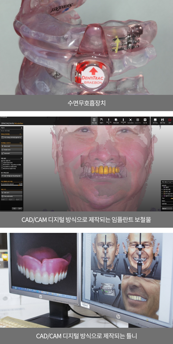This screenshot has height=344, width=173.
Task: Adjust the Face transparency slider
Action: 172,198
